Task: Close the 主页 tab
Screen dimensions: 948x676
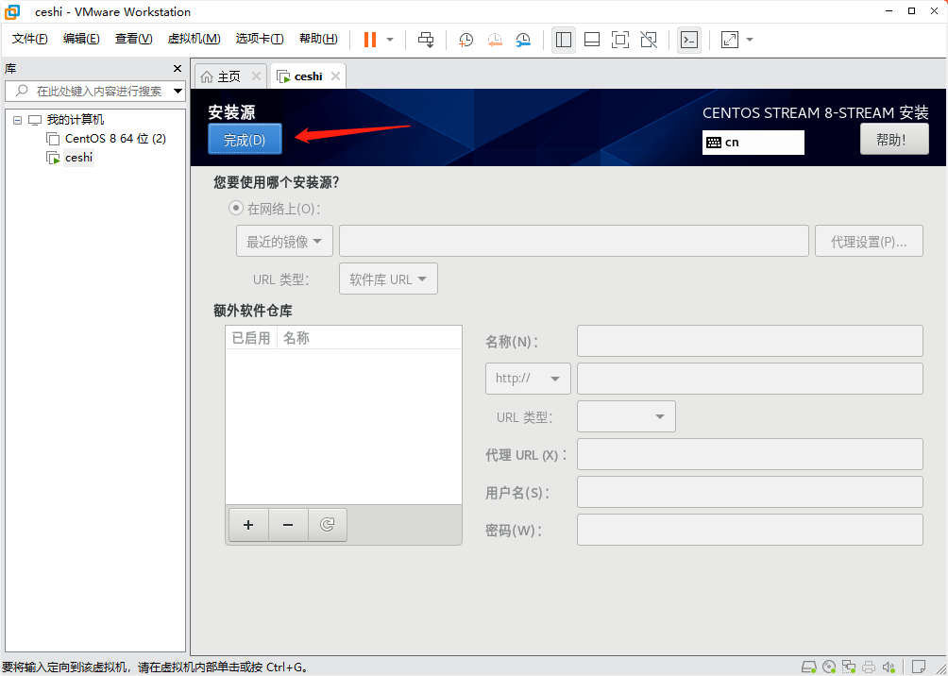Action: [256, 76]
